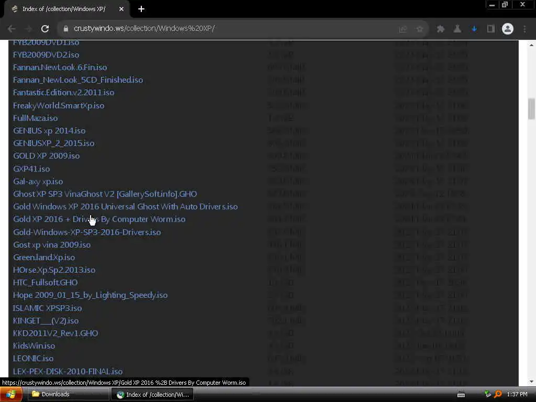Open the user profile avatar
The width and height of the screenshot is (536, 402).
(x=508, y=29)
